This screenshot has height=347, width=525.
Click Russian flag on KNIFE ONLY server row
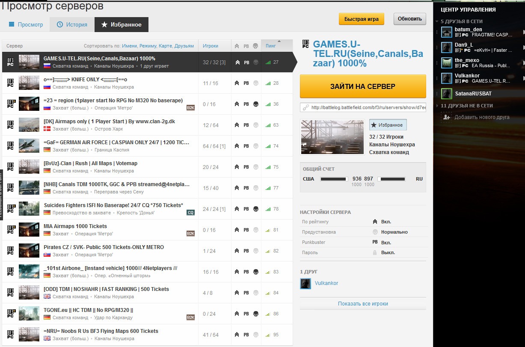click(x=47, y=87)
